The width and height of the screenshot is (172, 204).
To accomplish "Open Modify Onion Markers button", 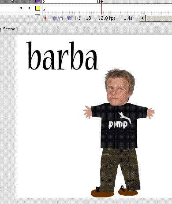I will [x=78, y=18].
